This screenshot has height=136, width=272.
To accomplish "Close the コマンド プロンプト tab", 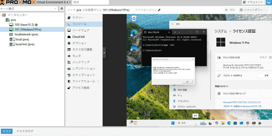I will coord(169,32).
